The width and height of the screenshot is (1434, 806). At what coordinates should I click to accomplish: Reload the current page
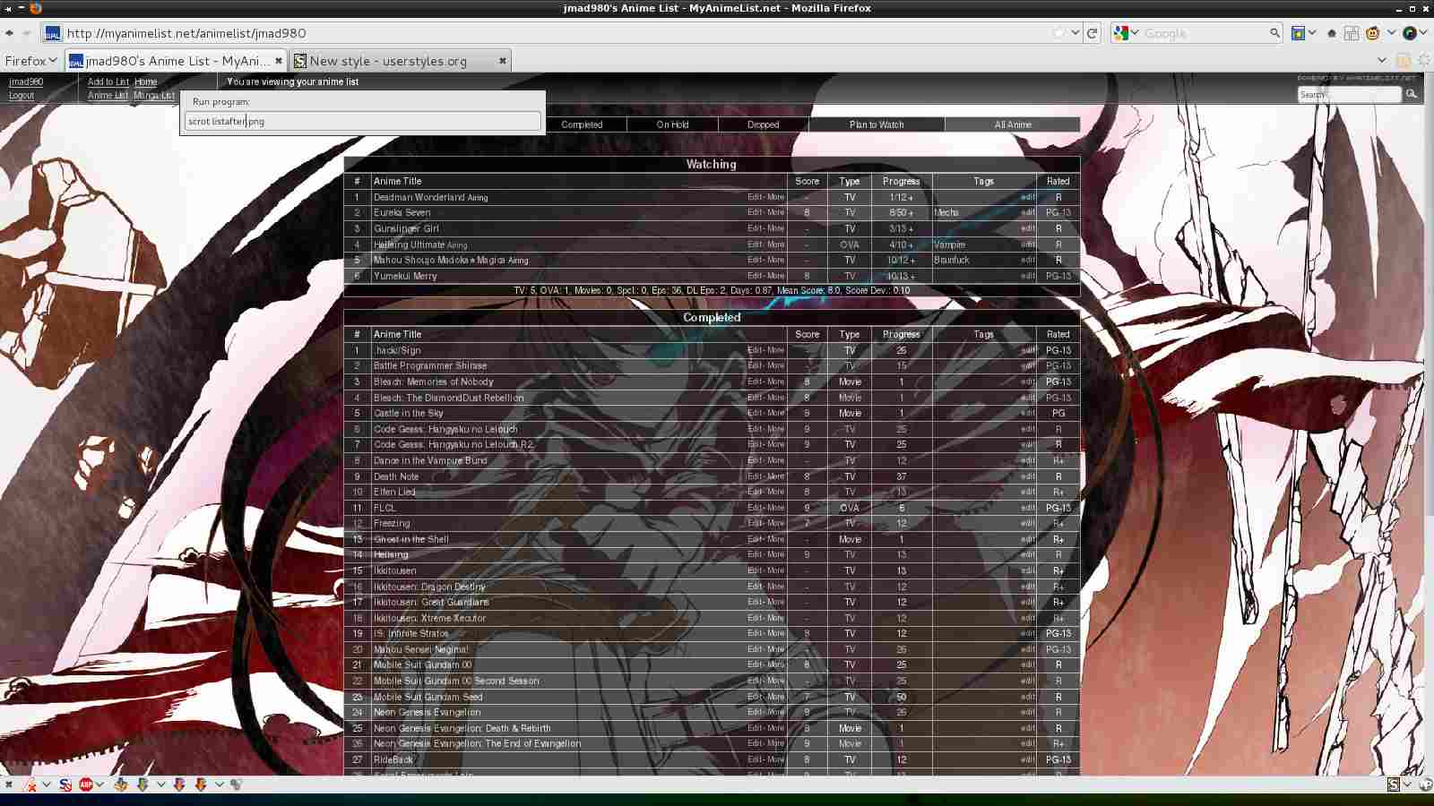(1092, 33)
